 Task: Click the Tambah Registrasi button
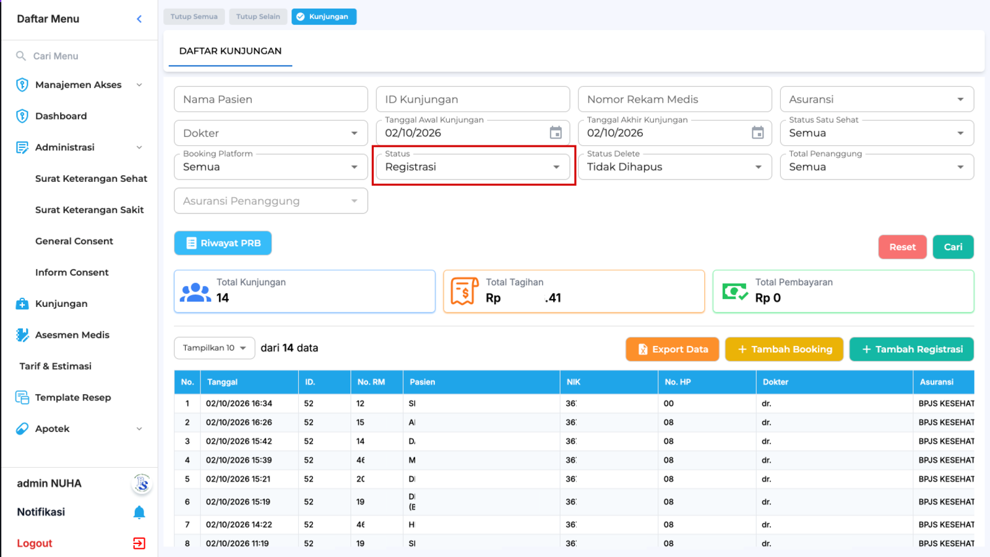click(x=911, y=349)
